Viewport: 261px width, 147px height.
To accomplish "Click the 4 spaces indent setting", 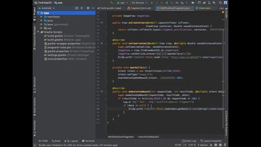I will pos(203,145).
